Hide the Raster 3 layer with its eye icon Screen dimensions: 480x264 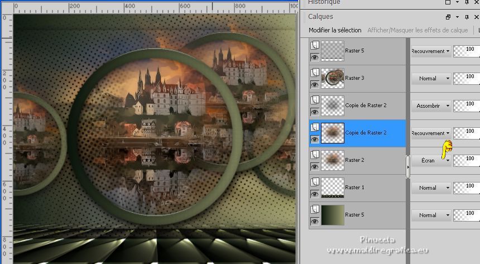coord(315,84)
